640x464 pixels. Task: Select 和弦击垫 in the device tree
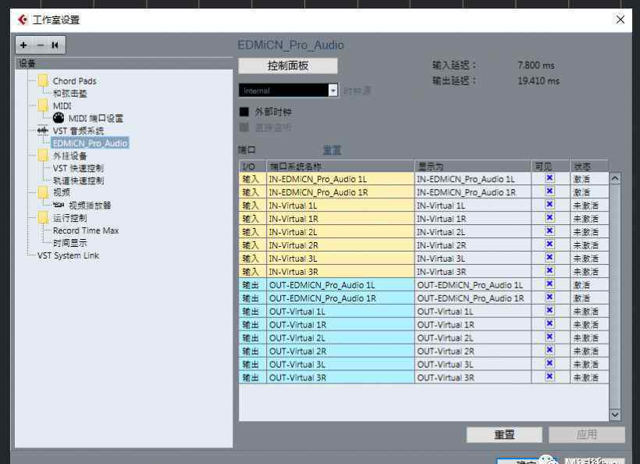point(69,94)
